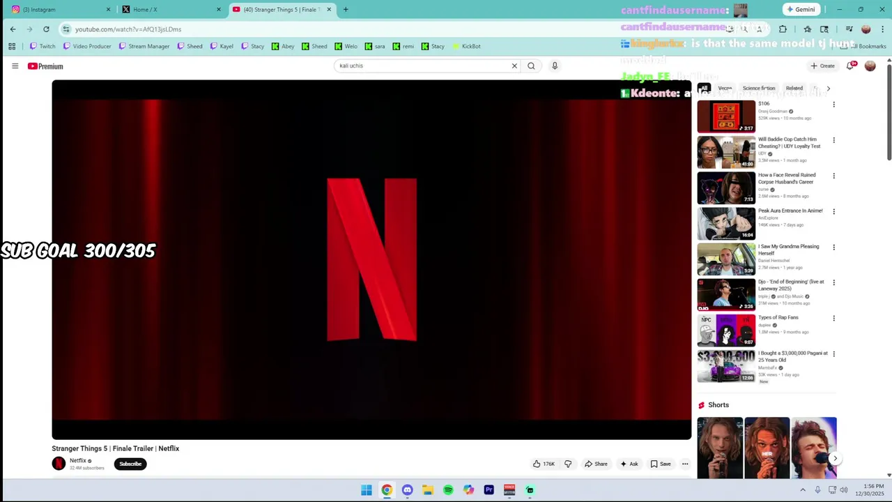Image resolution: width=892 pixels, height=502 pixels.
Task: Share the video
Action: click(596, 464)
